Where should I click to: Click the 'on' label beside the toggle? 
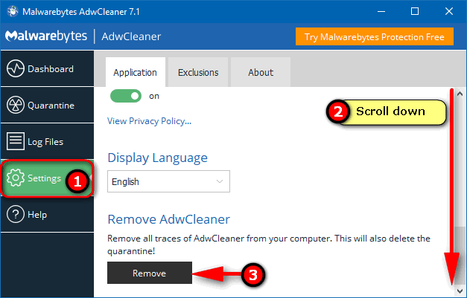154,97
